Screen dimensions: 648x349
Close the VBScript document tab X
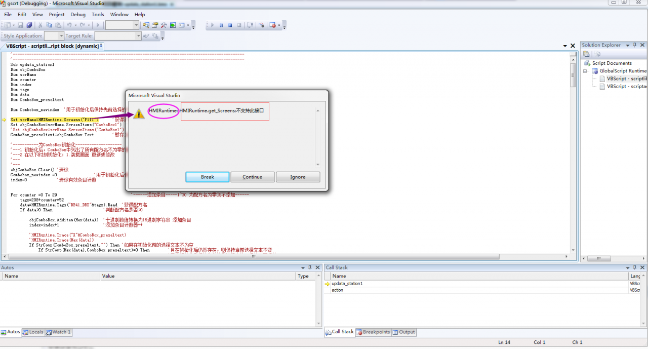click(573, 46)
